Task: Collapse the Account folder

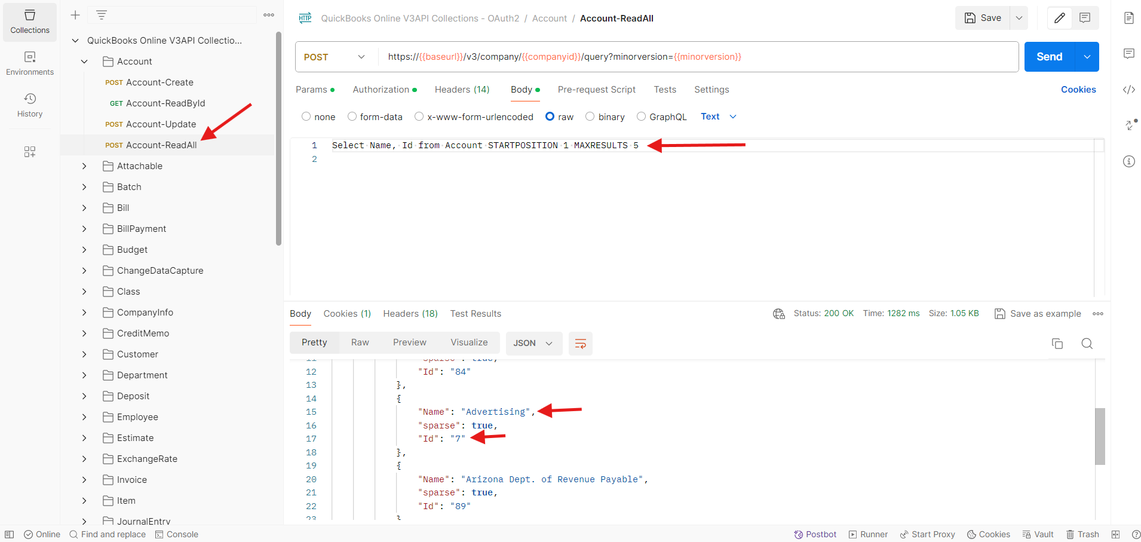Action: point(84,62)
